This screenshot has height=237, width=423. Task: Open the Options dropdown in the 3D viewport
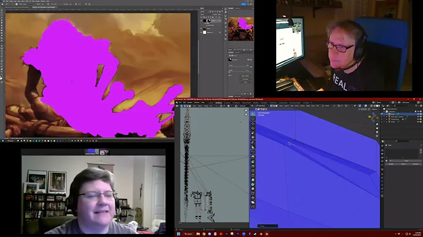coord(375,109)
